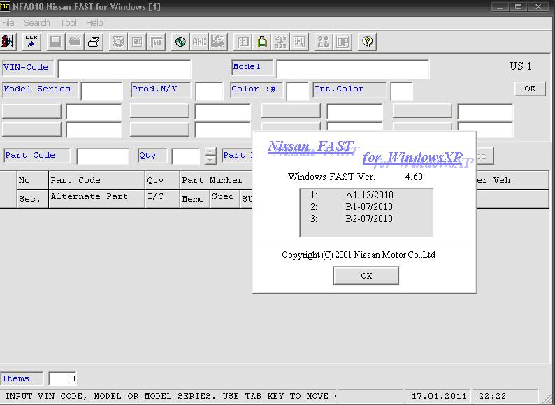Click the yellow question mark help icon

pos(367,42)
